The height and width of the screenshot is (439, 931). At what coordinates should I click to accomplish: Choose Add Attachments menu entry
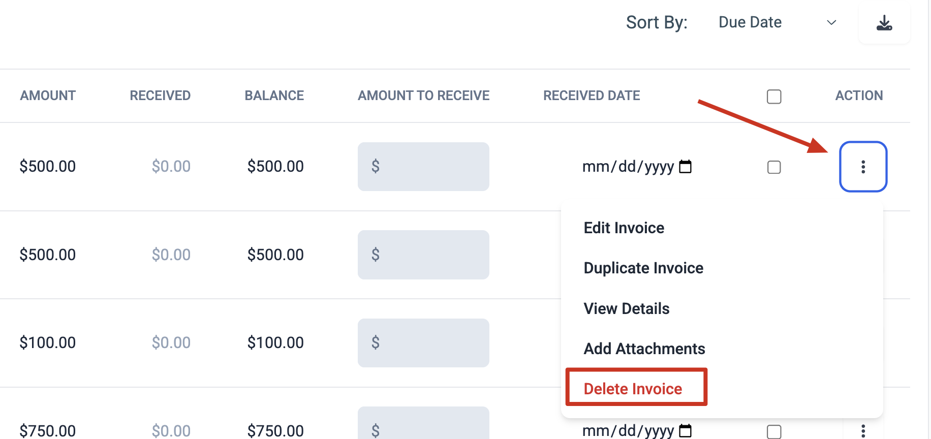pos(644,349)
